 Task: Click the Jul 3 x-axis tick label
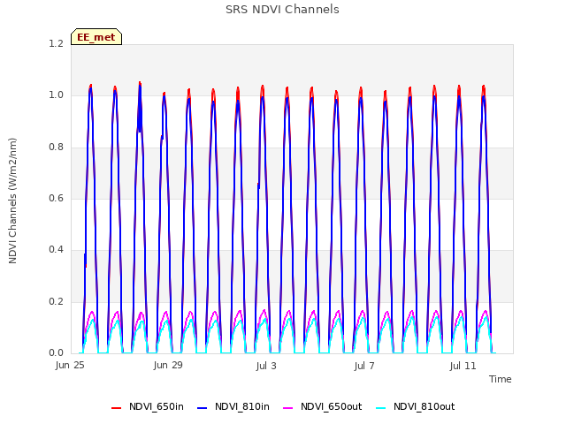point(266,366)
